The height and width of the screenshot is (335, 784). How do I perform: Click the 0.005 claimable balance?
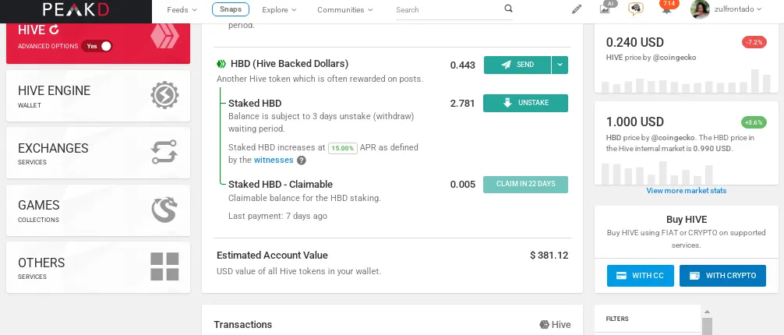point(462,185)
